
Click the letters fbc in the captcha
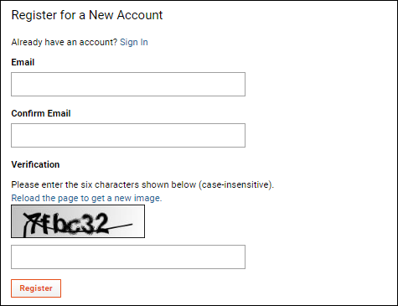[63, 223]
